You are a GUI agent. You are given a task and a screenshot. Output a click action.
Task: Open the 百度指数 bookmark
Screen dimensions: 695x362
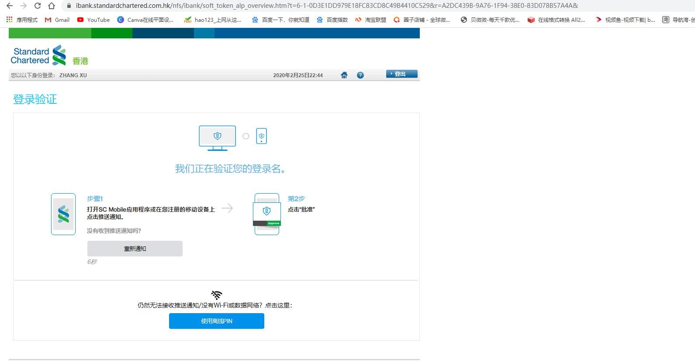pos(332,20)
